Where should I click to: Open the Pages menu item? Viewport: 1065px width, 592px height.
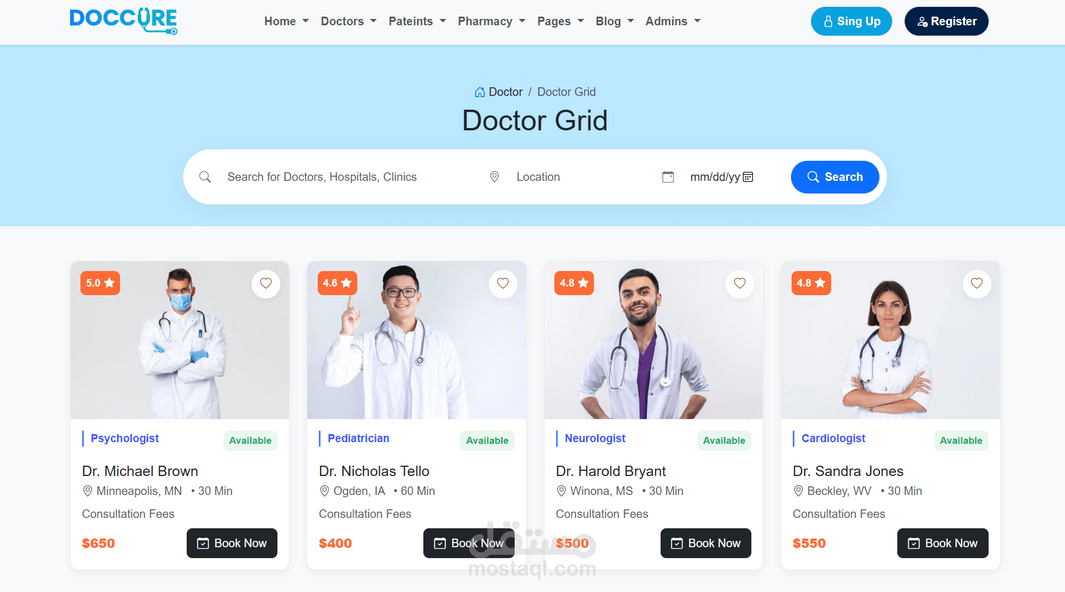561,21
